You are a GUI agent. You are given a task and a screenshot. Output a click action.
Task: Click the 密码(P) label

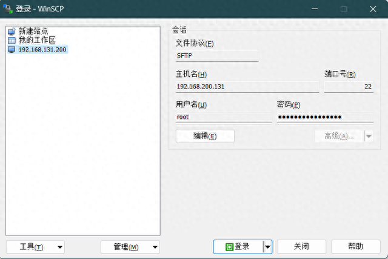[289, 104]
